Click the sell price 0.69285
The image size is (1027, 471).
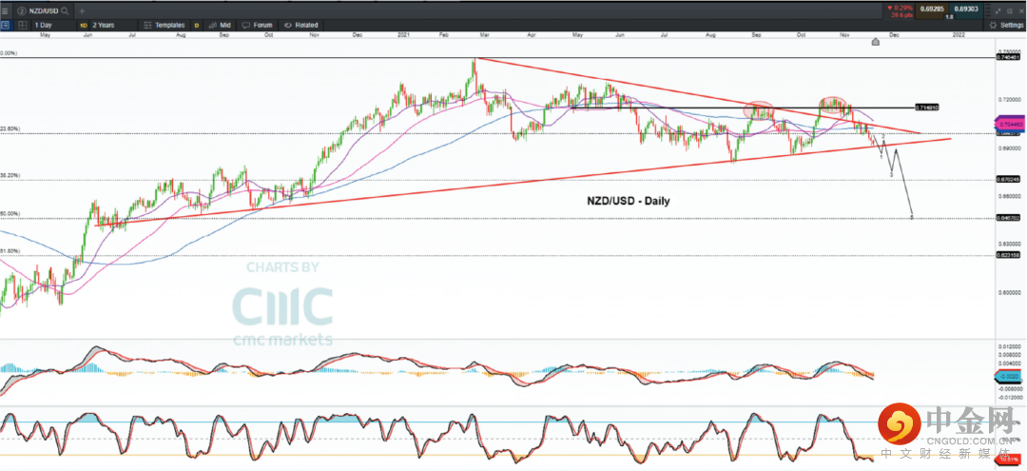(932, 11)
